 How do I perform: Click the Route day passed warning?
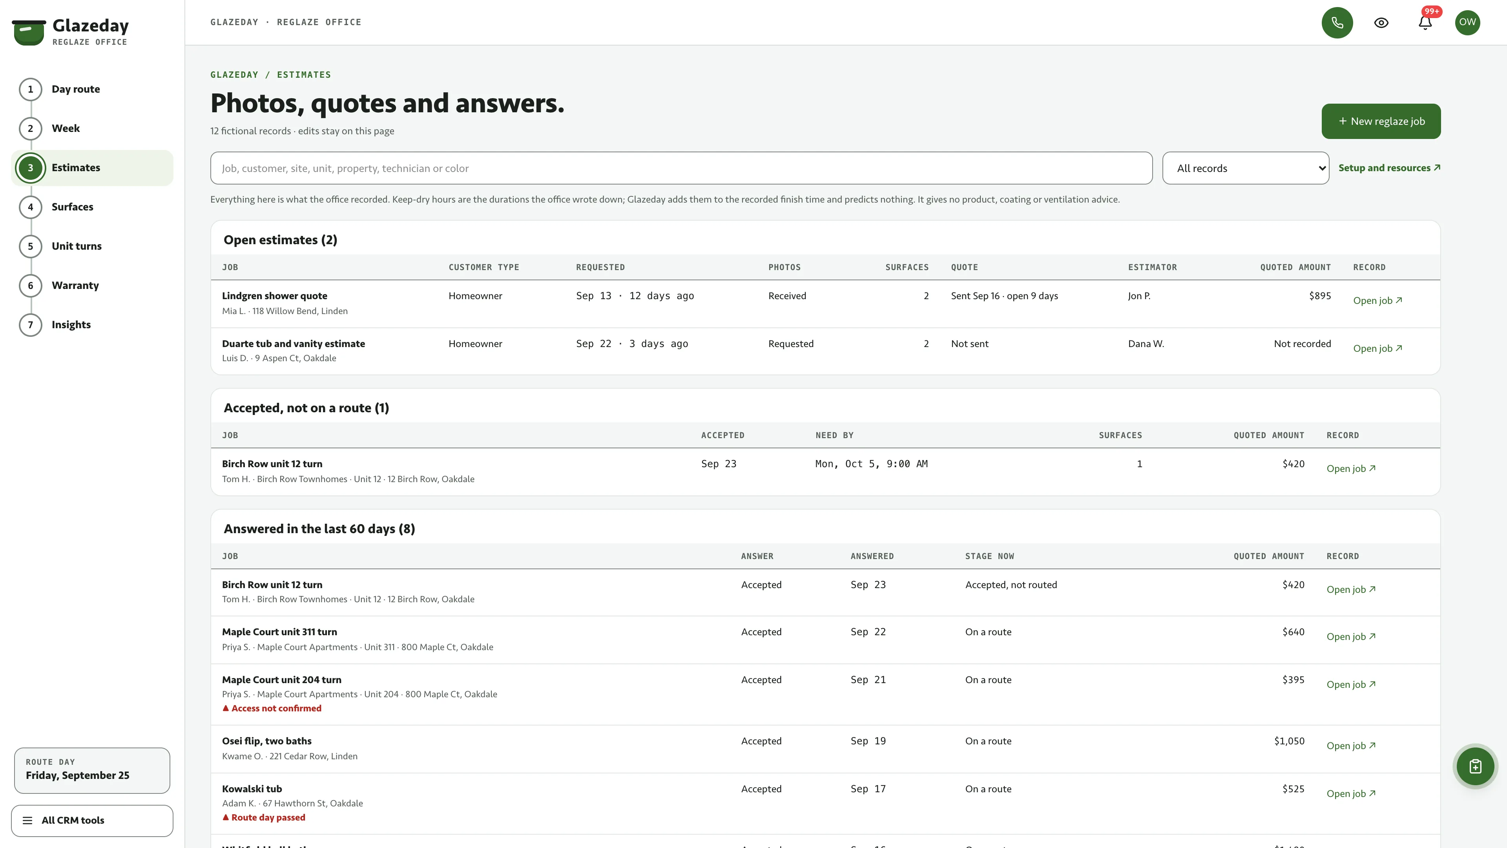[x=264, y=817]
